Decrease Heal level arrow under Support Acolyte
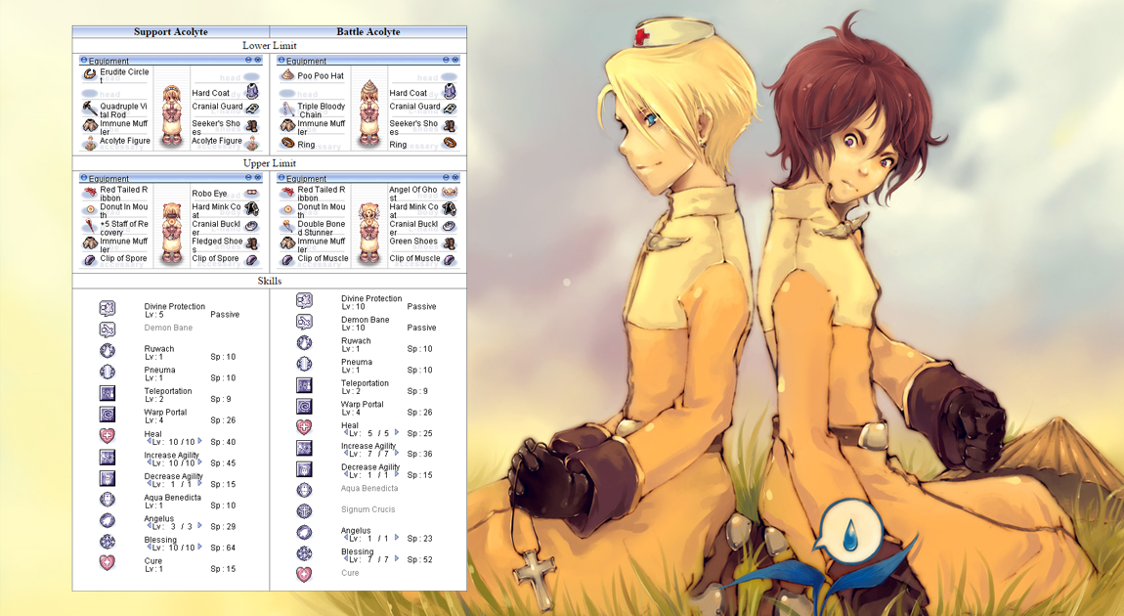 coord(149,441)
